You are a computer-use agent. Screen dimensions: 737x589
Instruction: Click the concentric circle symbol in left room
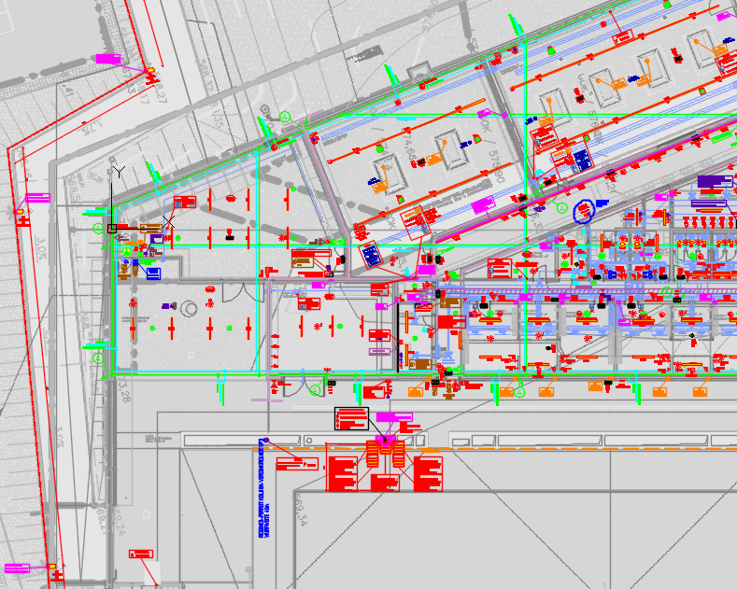(189, 309)
